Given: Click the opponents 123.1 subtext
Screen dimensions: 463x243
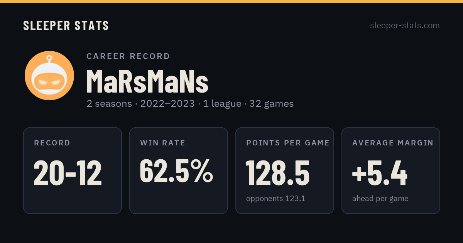Looking at the screenshot, I should [276, 199].
